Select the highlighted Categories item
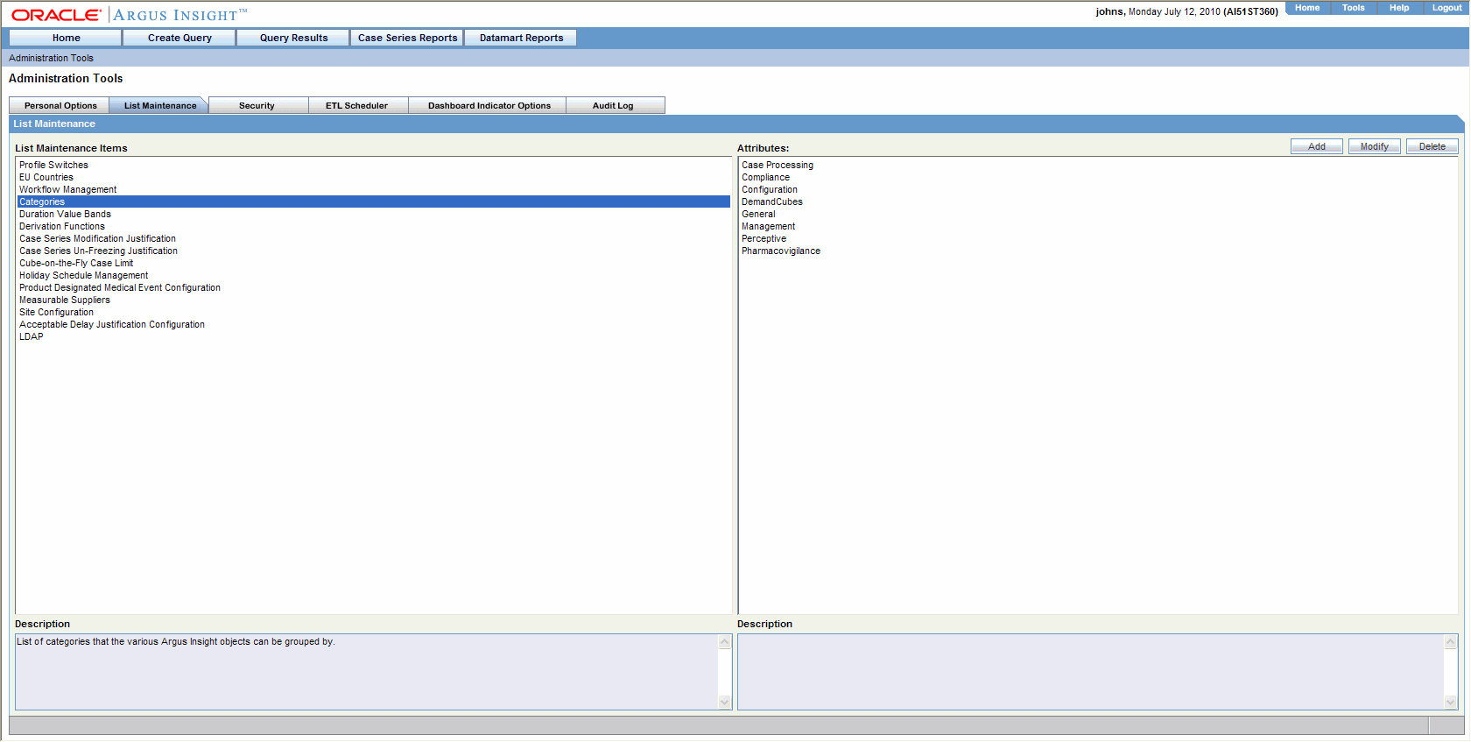Screen dimensions: 1471x742 (x=373, y=201)
